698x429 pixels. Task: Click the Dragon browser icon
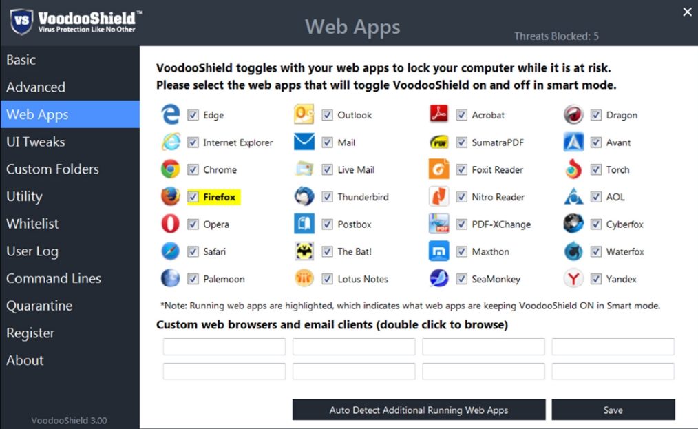(x=573, y=114)
